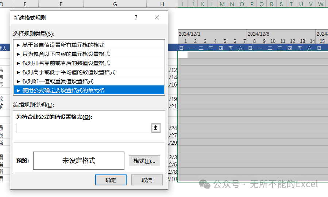Select rule type 仅对排名靠前或靠后的数值设置格式
Screen dimensions: 328x197
pyautogui.click(x=89, y=63)
